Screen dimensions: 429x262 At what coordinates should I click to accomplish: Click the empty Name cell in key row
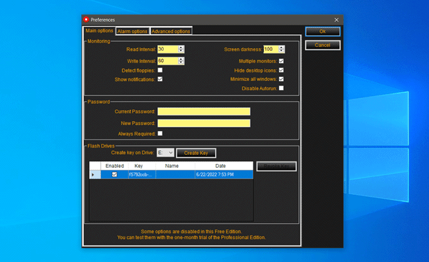[175, 174]
